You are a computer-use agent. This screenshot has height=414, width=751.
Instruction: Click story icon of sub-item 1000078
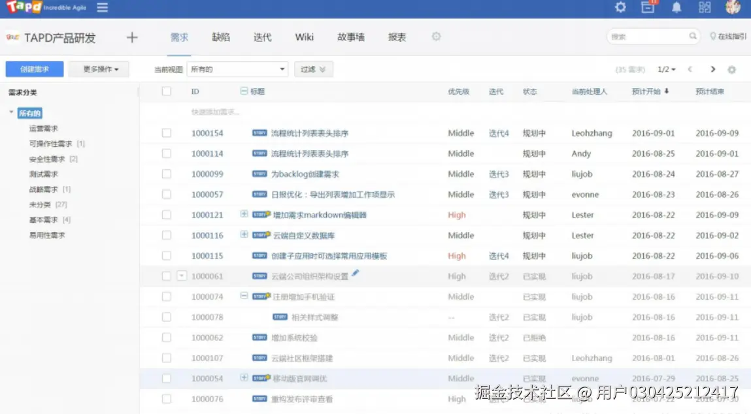[x=280, y=317]
